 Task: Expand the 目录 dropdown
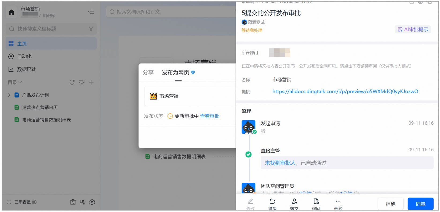tap(15, 82)
